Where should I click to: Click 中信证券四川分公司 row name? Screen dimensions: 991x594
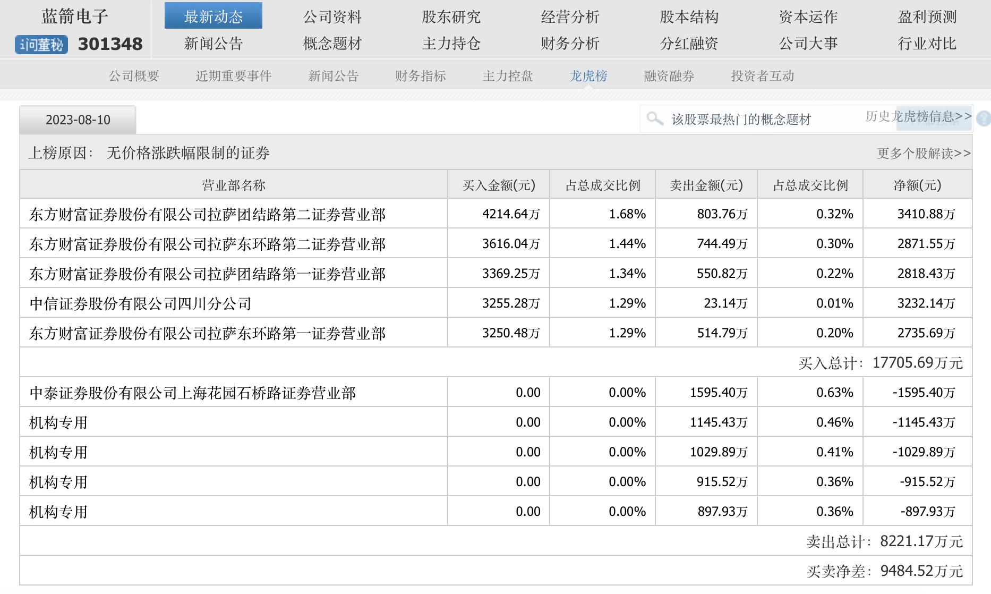140,303
